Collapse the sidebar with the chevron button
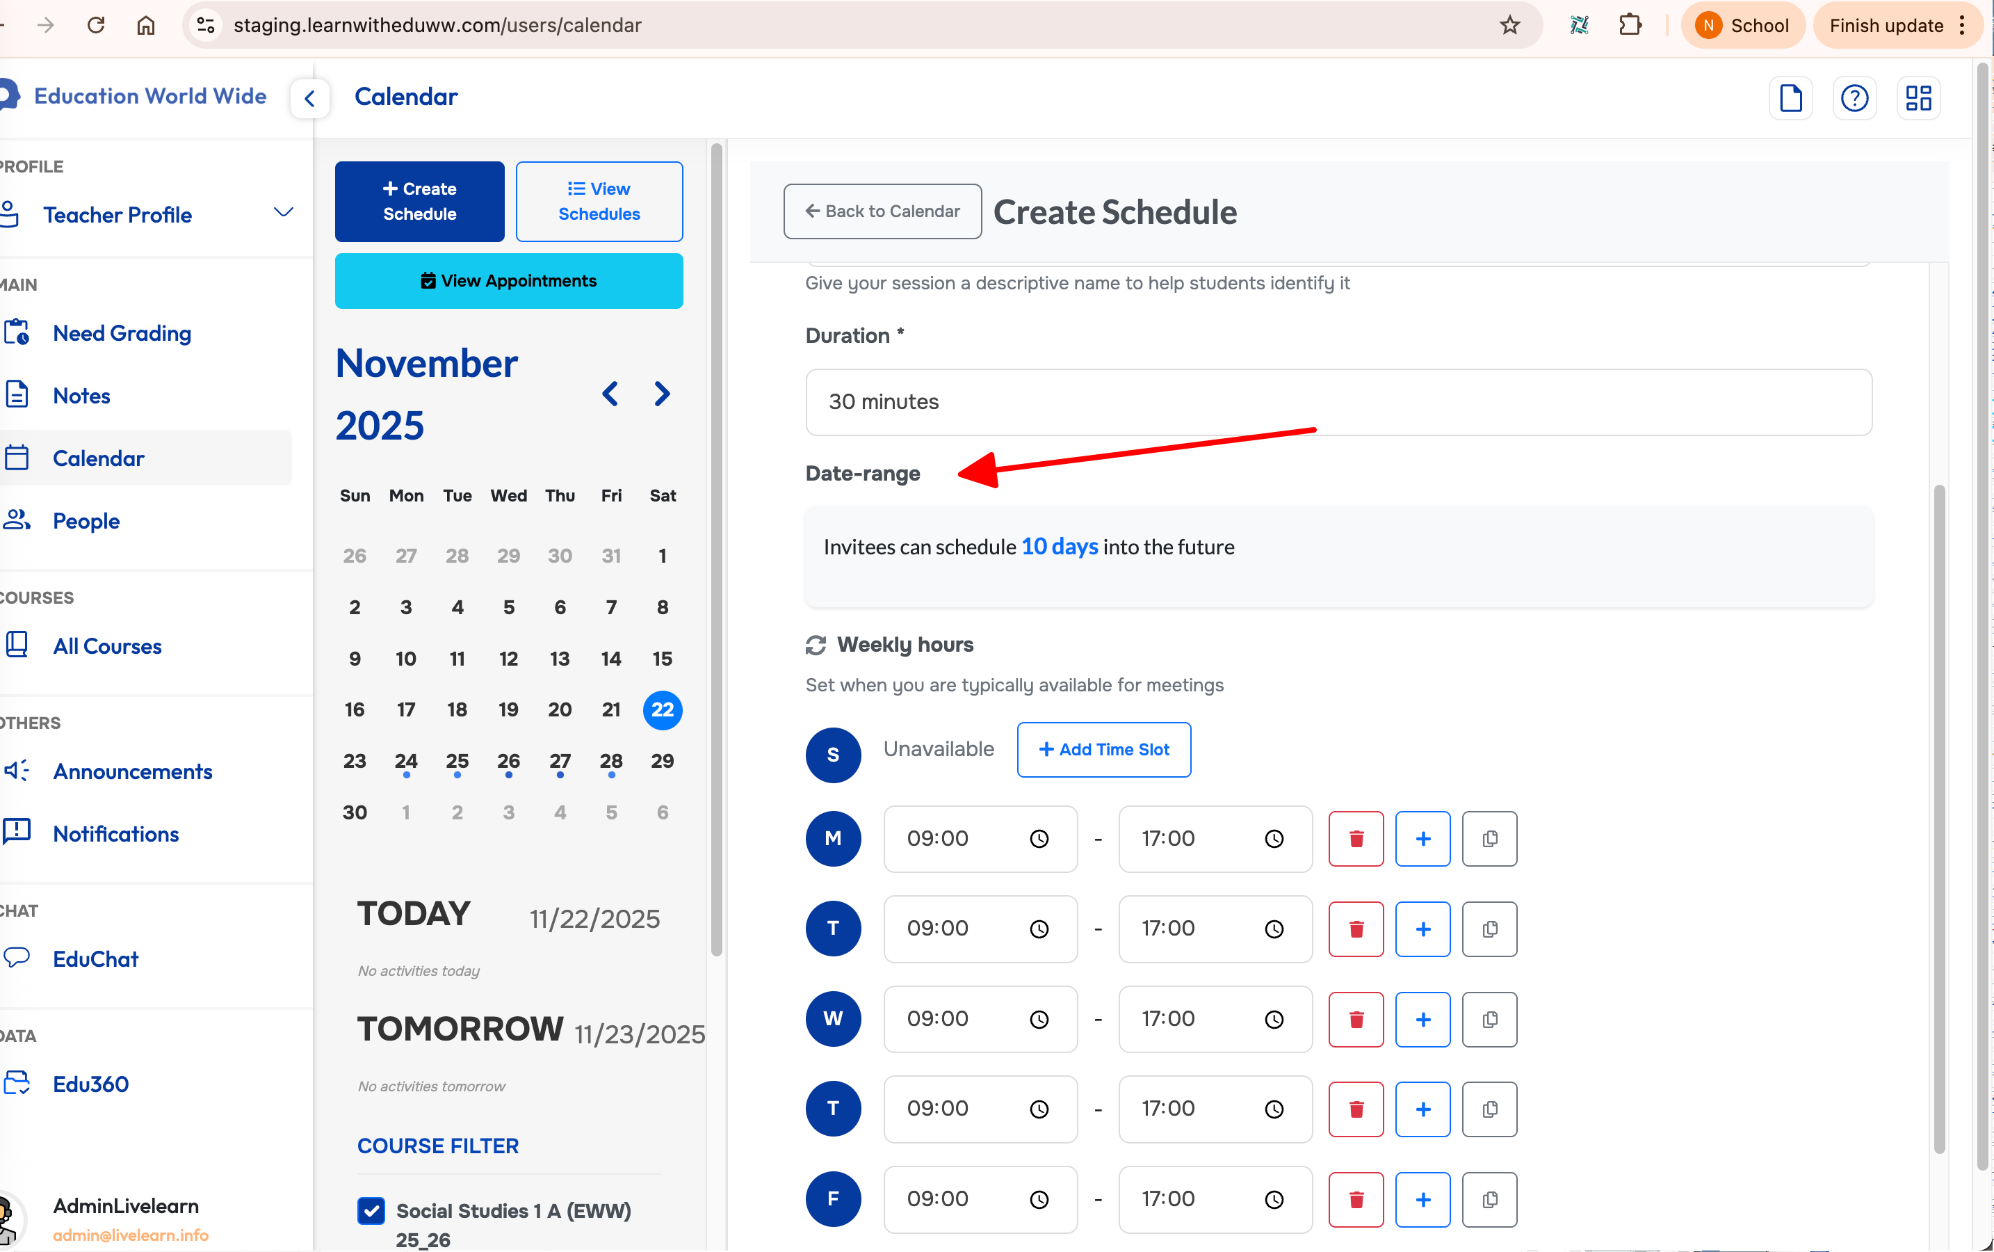The image size is (1994, 1252). [309, 99]
